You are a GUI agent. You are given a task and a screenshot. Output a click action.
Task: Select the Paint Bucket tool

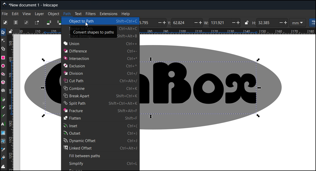(3, 157)
